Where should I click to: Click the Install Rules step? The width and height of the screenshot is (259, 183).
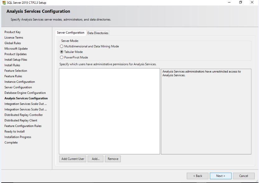click(x=12, y=65)
